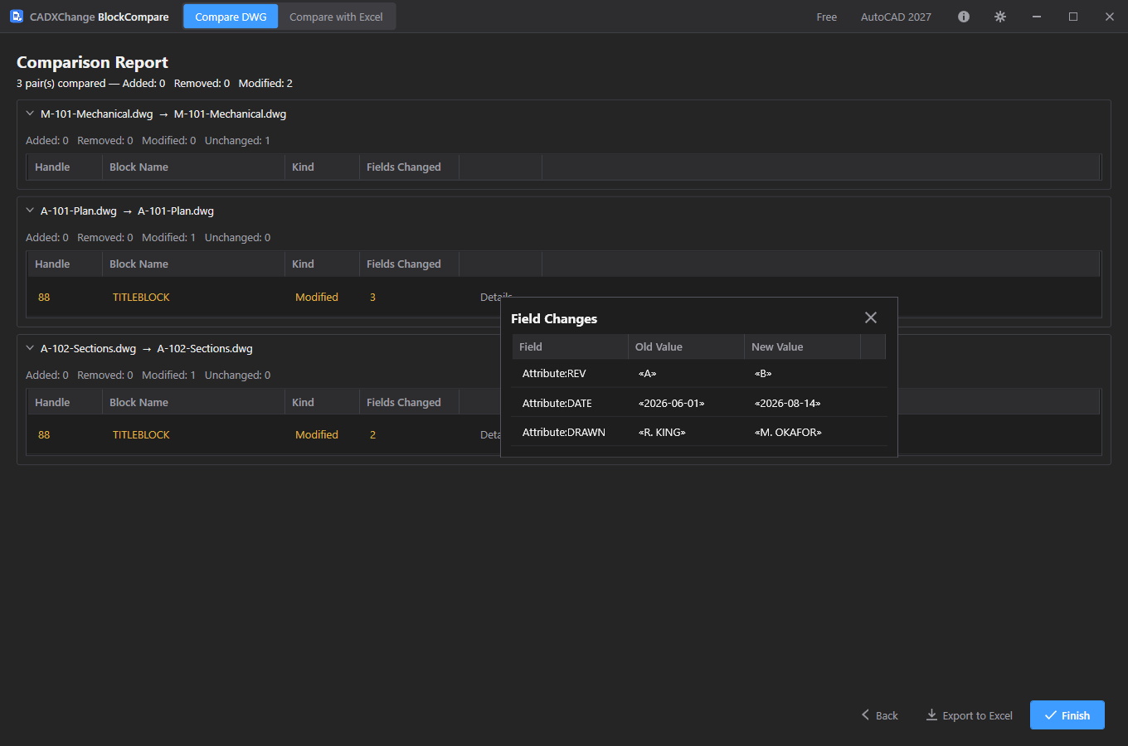Sort by Block Name in M-101-Mechanical table
The width and height of the screenshot is (1128, 746).
193,167
